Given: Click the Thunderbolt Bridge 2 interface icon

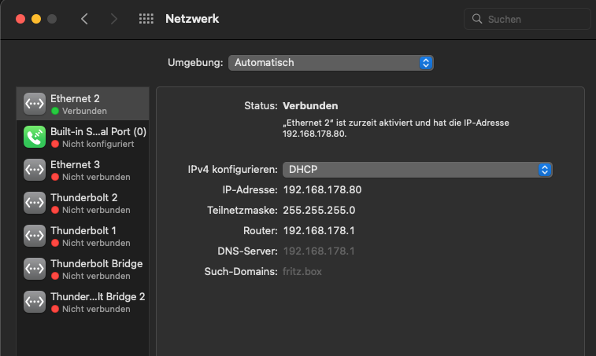Looking at the screenshot, I should pyautogui.click(x=35, y=303).
